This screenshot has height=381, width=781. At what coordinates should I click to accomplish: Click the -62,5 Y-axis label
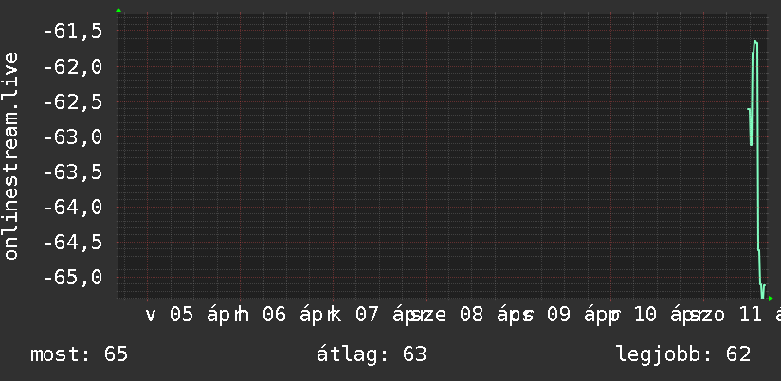tap(72, 101)
